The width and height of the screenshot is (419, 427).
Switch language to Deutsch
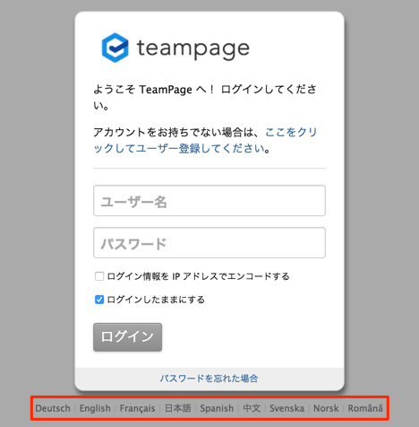point(53,408)
